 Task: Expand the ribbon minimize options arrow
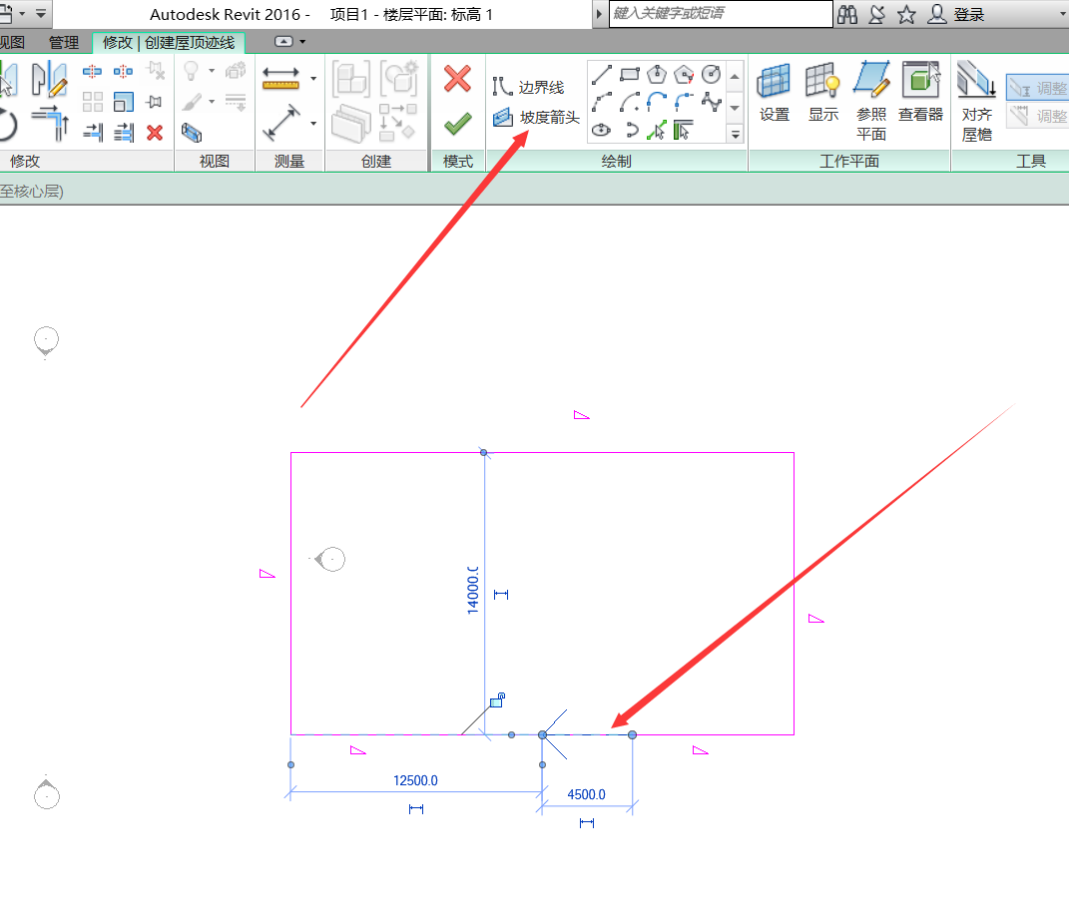[x=302, y=42]
